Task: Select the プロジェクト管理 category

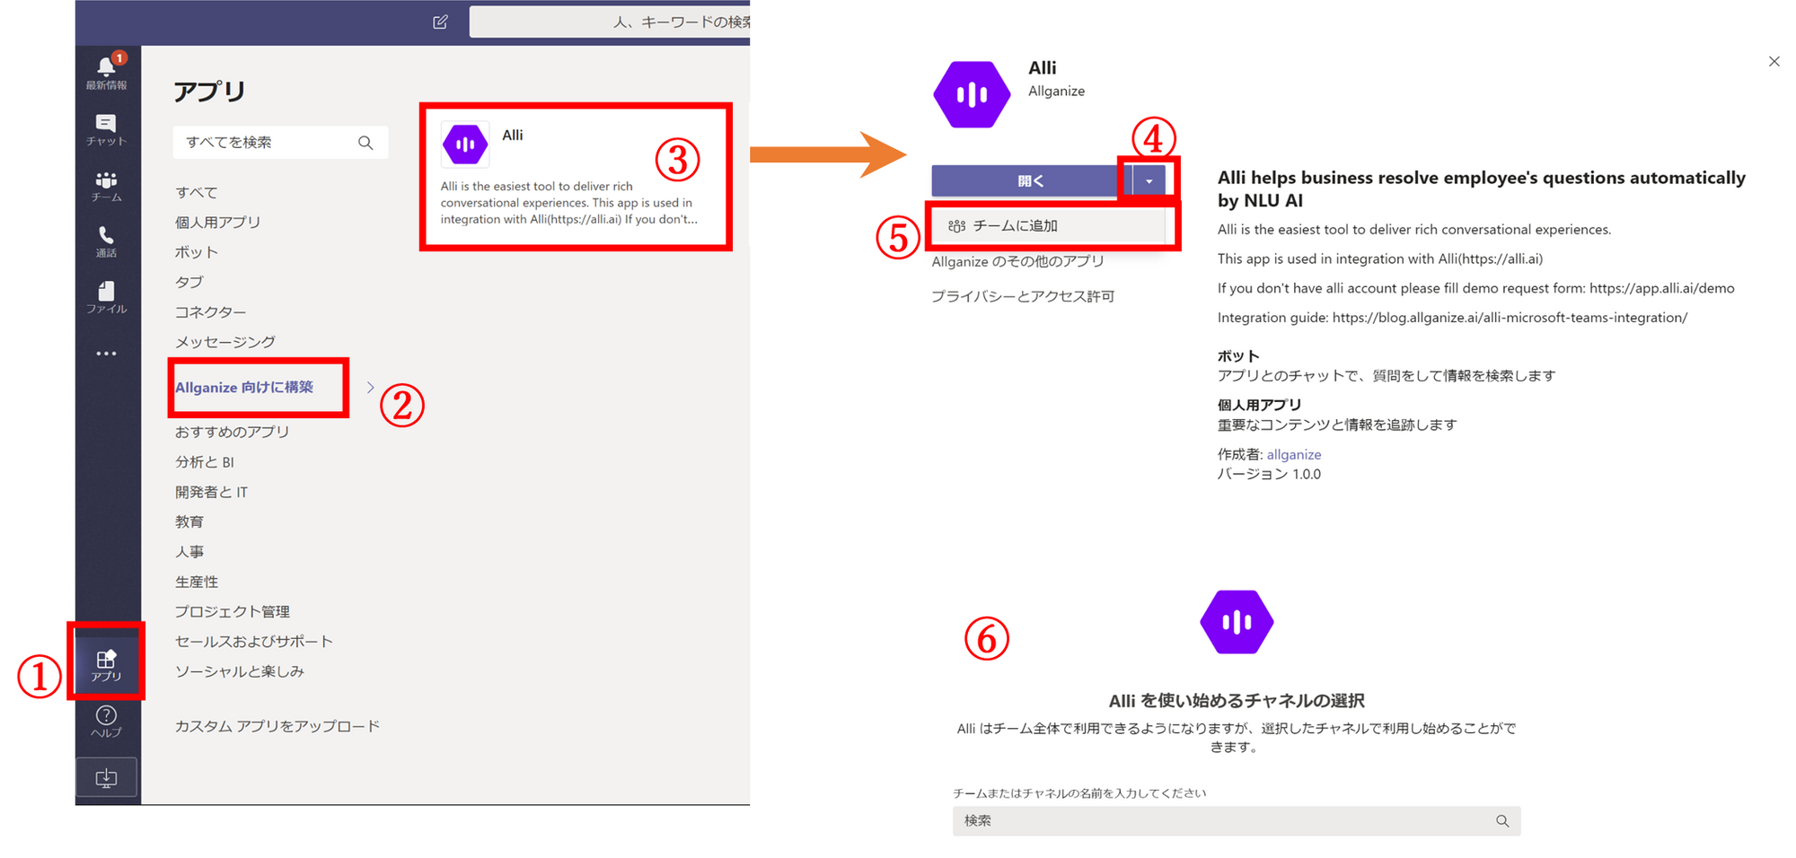Action: tap(233, 612)
